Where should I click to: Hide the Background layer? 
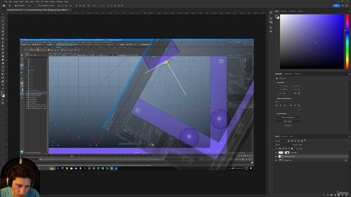pyautogui.click(x=276, y=160)
